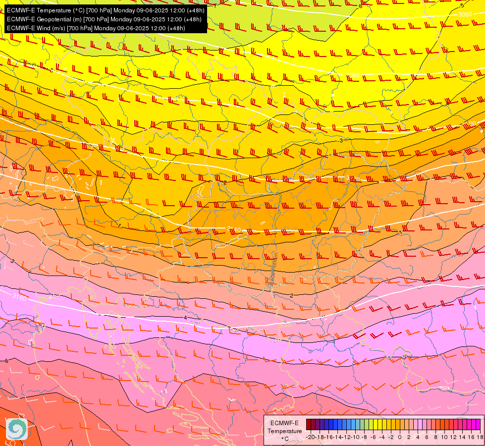Select the 'ECMWF-E Temperature °C' legend caption
This screenshot has width=485, height=446.
click(284, 431)
